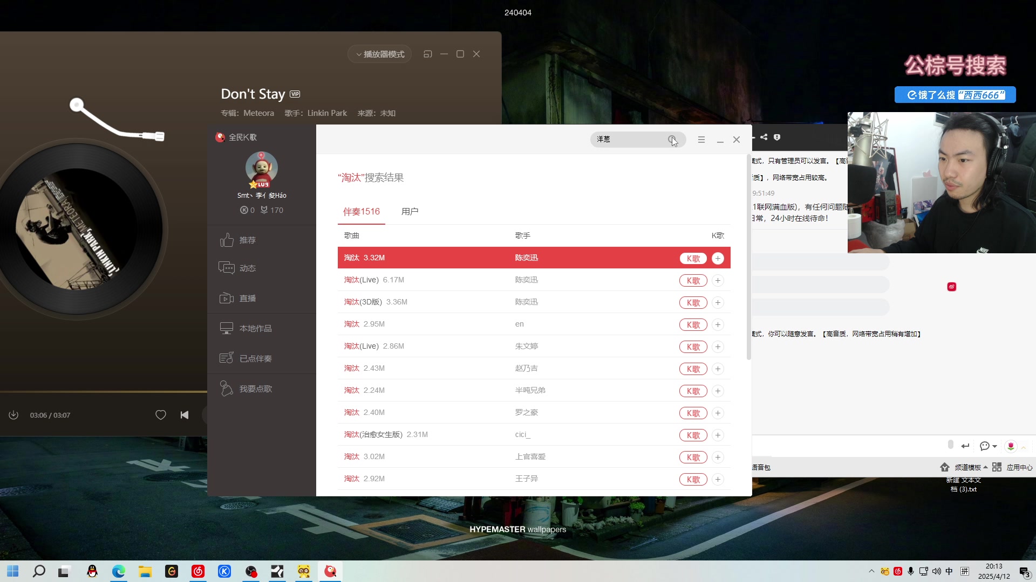Open the chat bubble dropdown in chat toolbar
The height and width of the screenshot is (582, 1036).
point(989,446)
